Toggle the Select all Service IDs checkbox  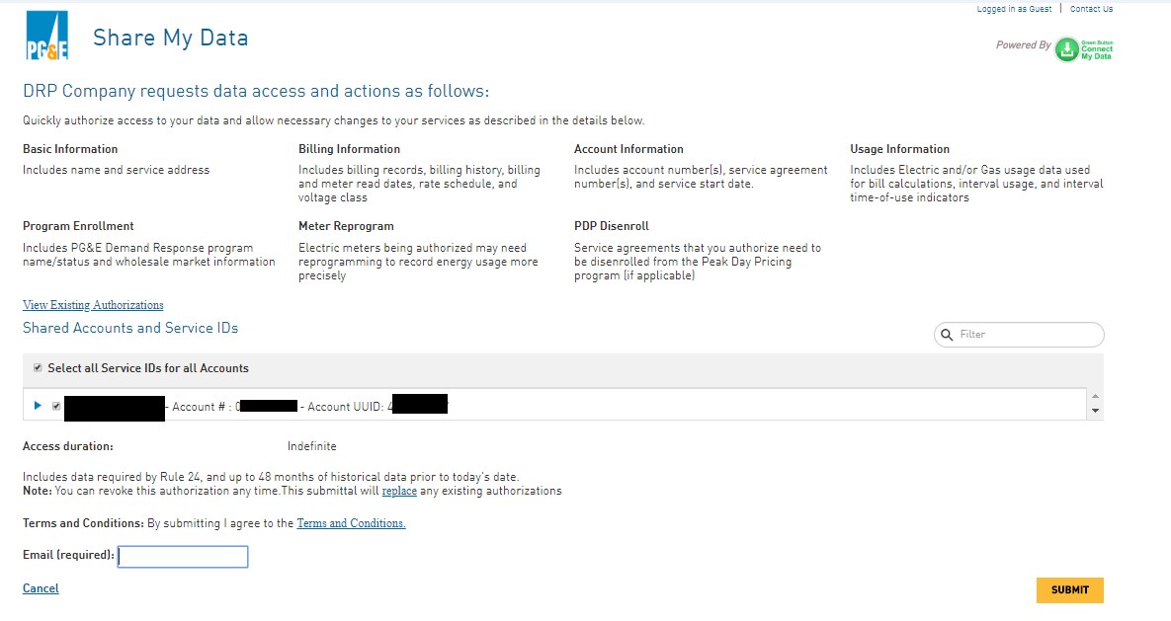(38, 368)
